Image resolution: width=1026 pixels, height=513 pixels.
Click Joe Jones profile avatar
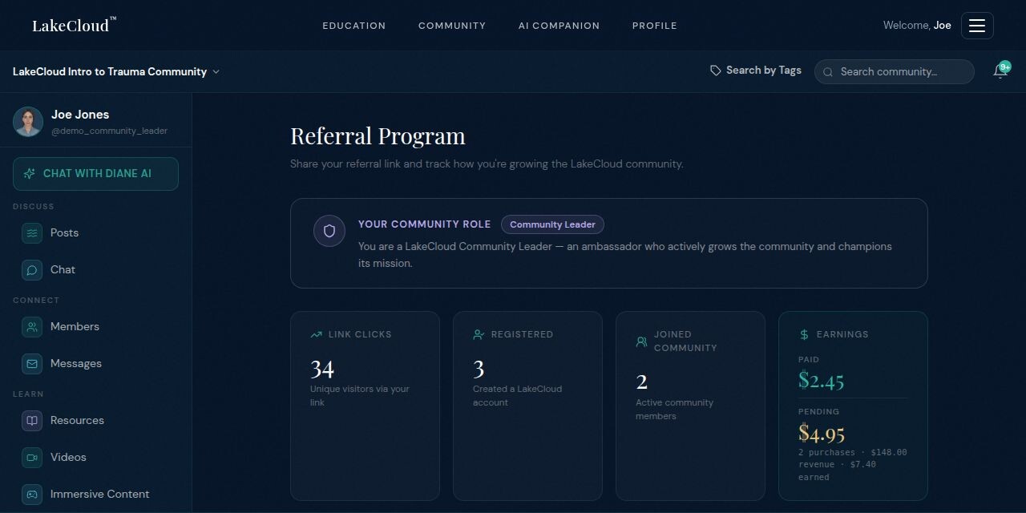(28, 122)
